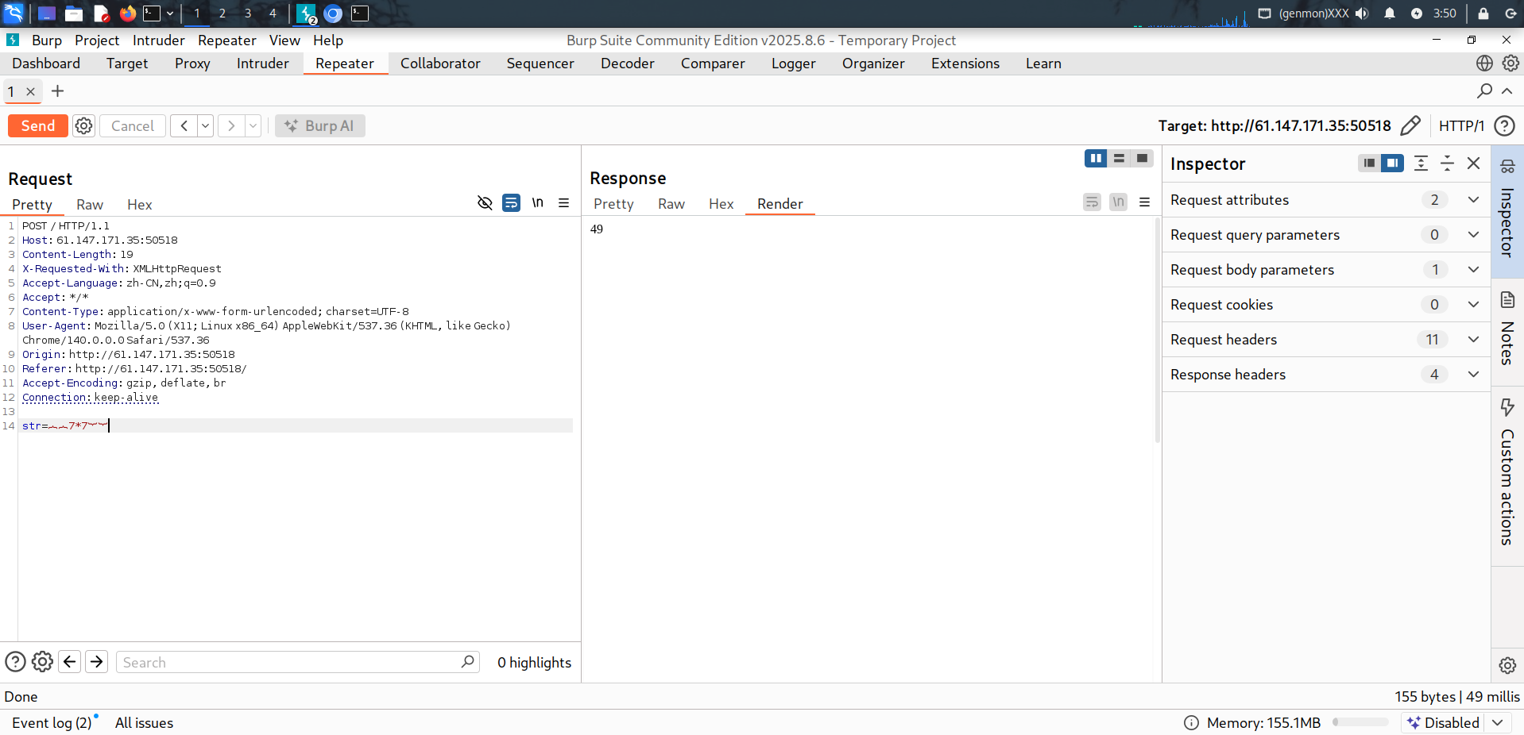This screenshot has height=735, width=1524.
Task: Open the Decoder tool tab
Action: click(x=628, y=63)
